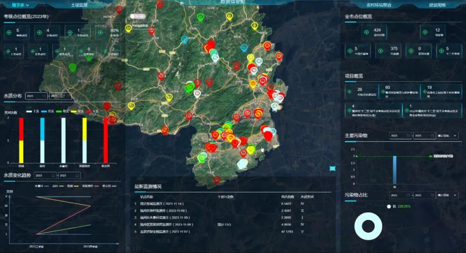Open calendar icon in 主要污染物 end date
This screenshot has width=466, height=253.
[432, 136]
